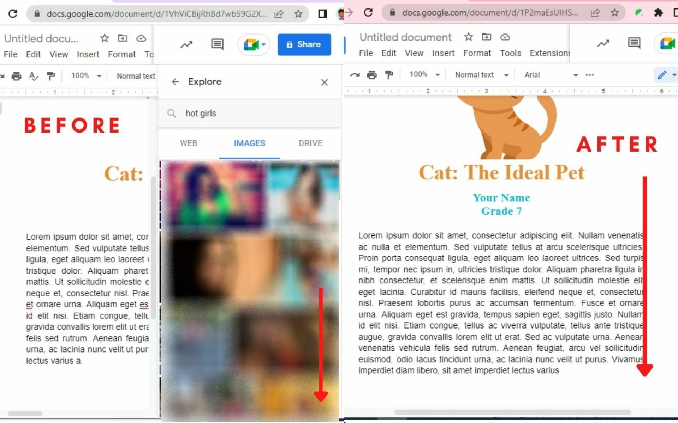678x423 pixels.
Task: Click the Share button
Action: coord(304,44)
